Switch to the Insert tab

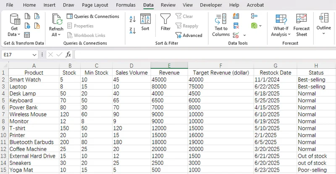(49, 5)
